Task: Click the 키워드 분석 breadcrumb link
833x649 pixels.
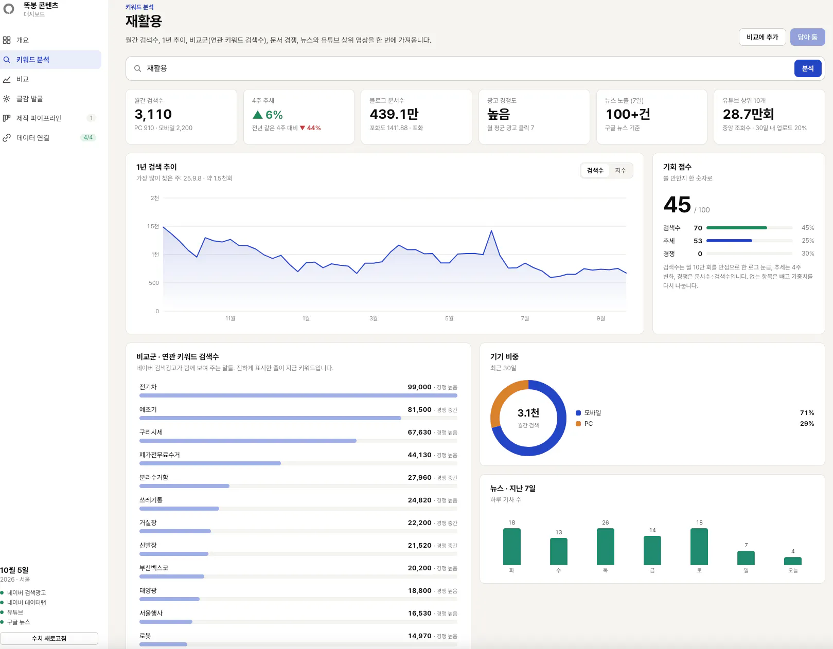Action: (x=139, y=7)
